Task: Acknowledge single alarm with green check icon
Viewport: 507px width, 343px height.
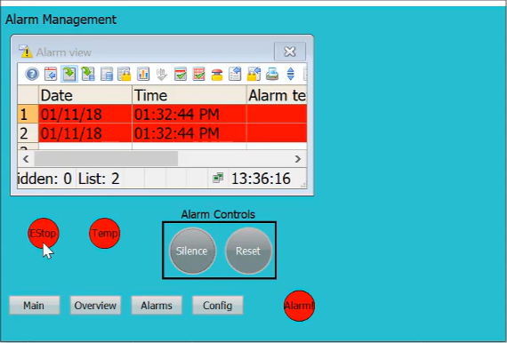Action: pos(180,74)
